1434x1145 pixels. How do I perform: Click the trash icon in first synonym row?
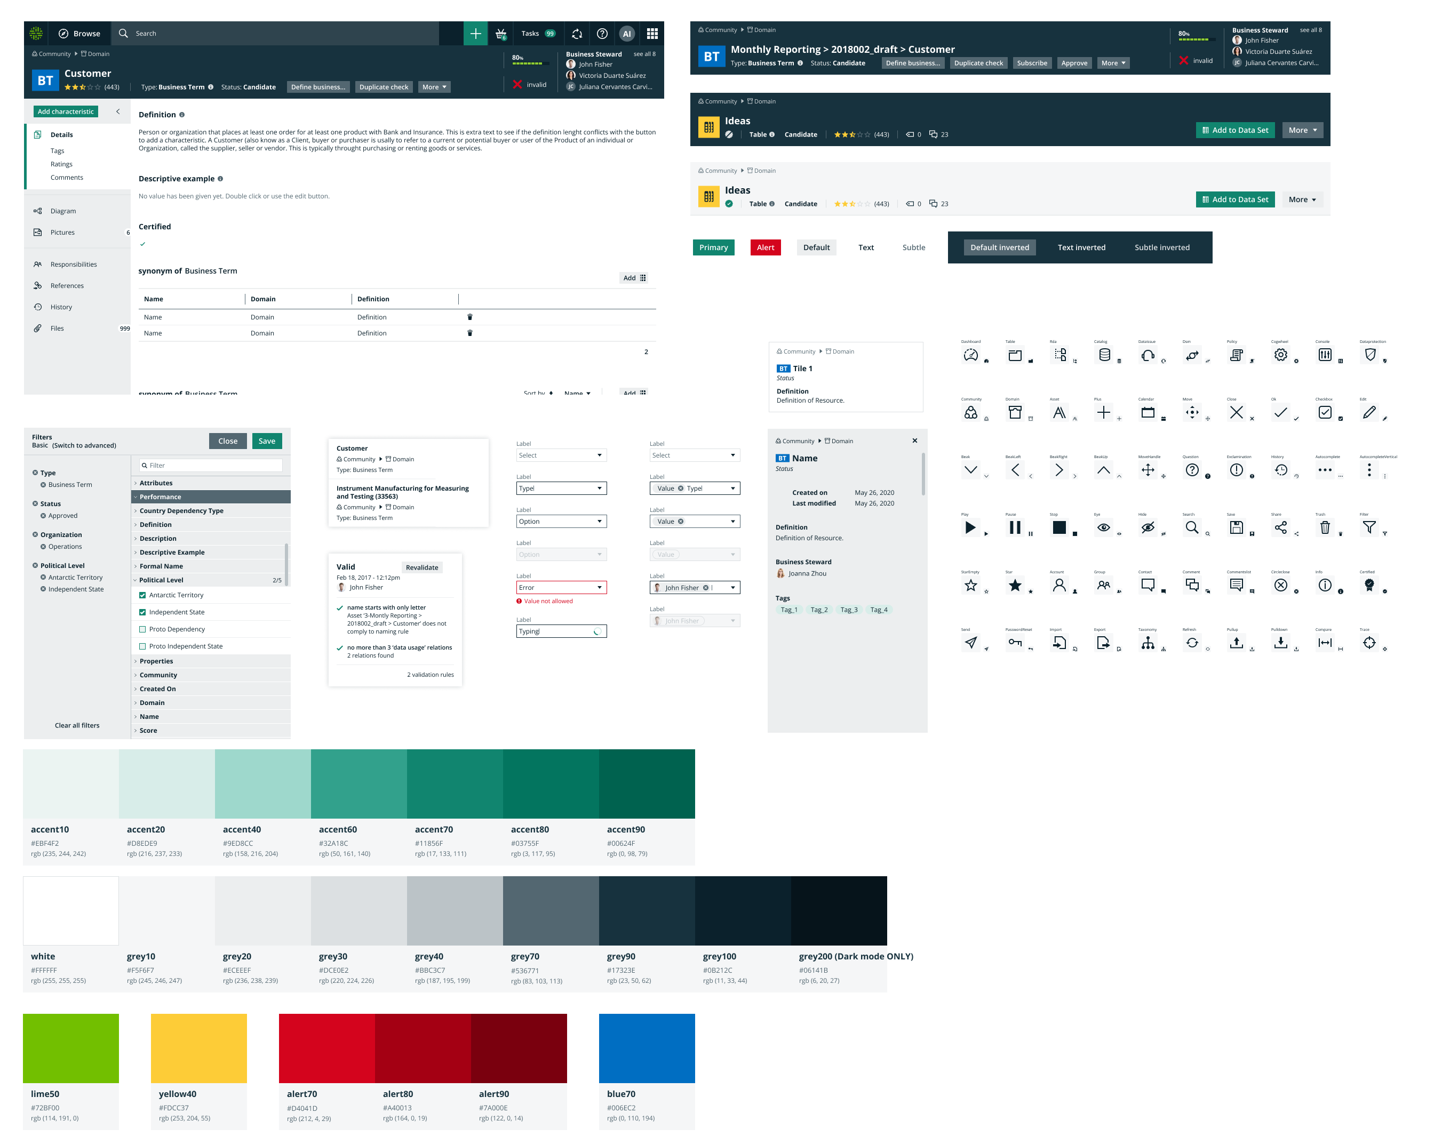click(x=469, y=317)
